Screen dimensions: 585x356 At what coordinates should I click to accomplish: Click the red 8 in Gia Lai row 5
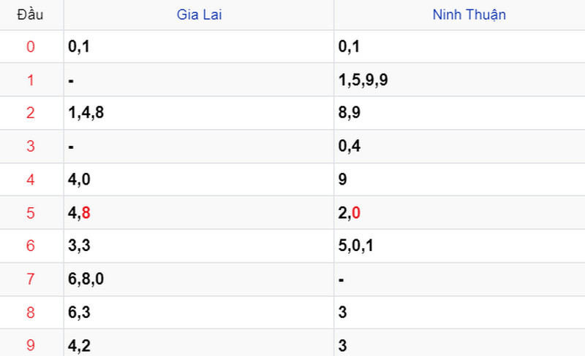pyautogui.click(x=86, y=213)
